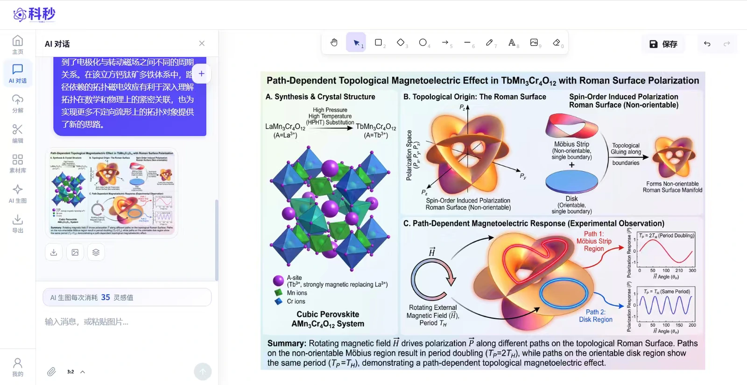
Task: Redo the canvas action
Action: point(726,44)
